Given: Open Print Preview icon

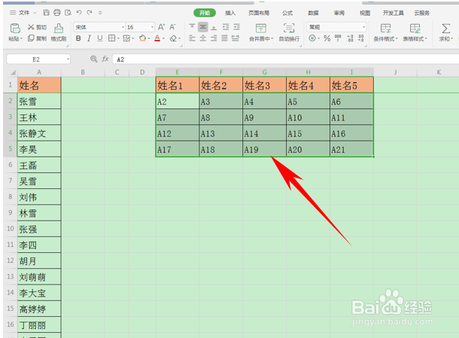Looking at the screenshot, I should tap(68, 13).
